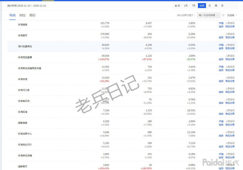
Task: Select the 手淘消息中心 source name
Action: click(x=25, y=134)
